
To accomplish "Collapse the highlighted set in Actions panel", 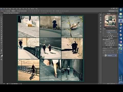I will click(x=107, y=32).
